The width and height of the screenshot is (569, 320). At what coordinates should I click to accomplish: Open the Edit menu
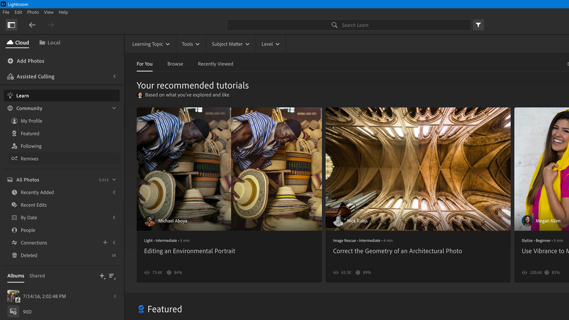tap(18, 12)
